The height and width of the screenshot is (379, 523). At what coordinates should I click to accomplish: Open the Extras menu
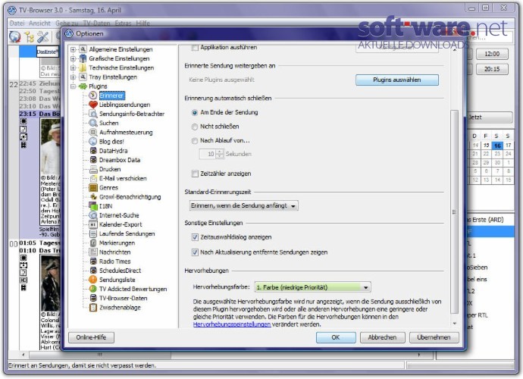coord(123,23)
